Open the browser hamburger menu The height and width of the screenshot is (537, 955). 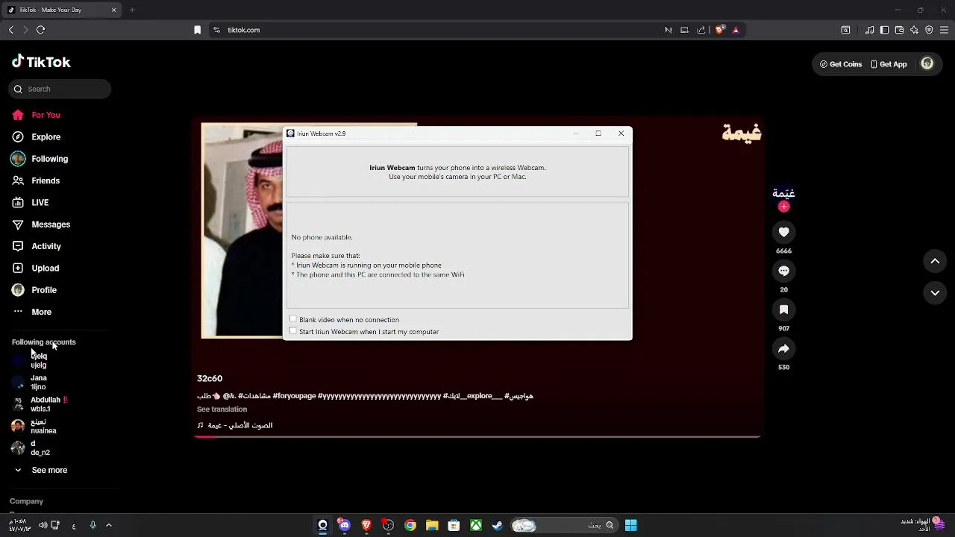point(944,30)
